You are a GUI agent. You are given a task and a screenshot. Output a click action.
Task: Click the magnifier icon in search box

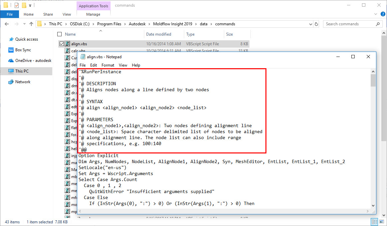point(378,24)
